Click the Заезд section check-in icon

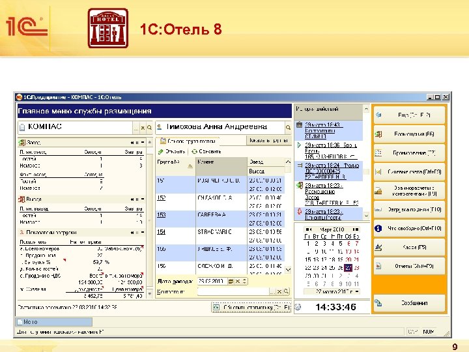click(x=22, y=143)
